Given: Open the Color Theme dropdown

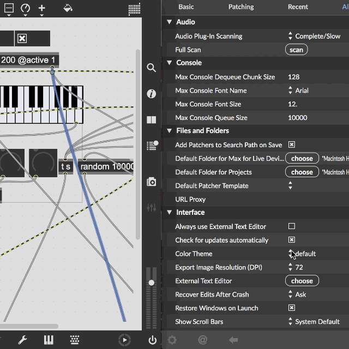Looking at the screenshot, I should 303,254.
